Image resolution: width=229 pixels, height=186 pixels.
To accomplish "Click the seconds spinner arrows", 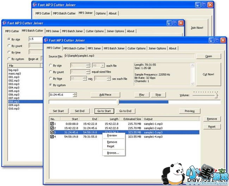I will [x=109, y=79].
